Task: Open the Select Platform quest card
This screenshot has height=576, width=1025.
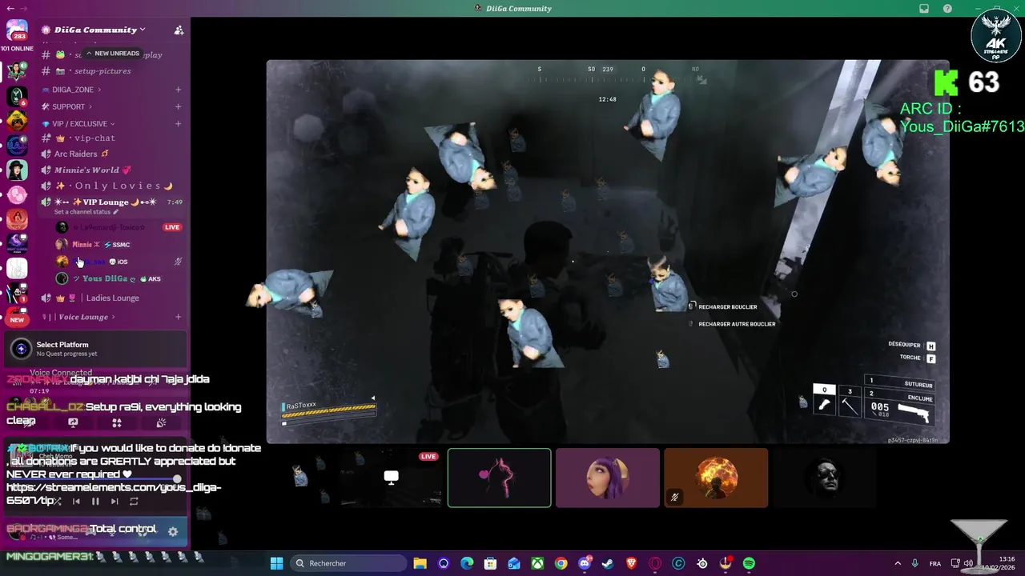Action: (x=94, y=349)
